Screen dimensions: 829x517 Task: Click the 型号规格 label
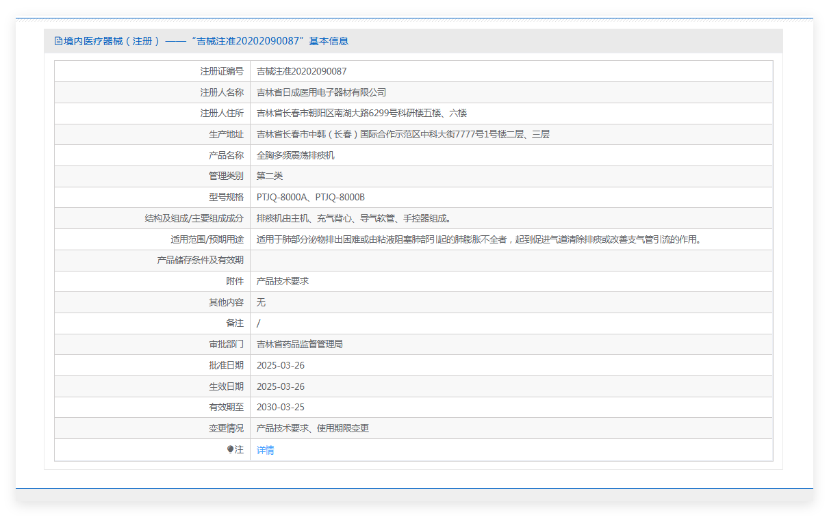point(226,197)
